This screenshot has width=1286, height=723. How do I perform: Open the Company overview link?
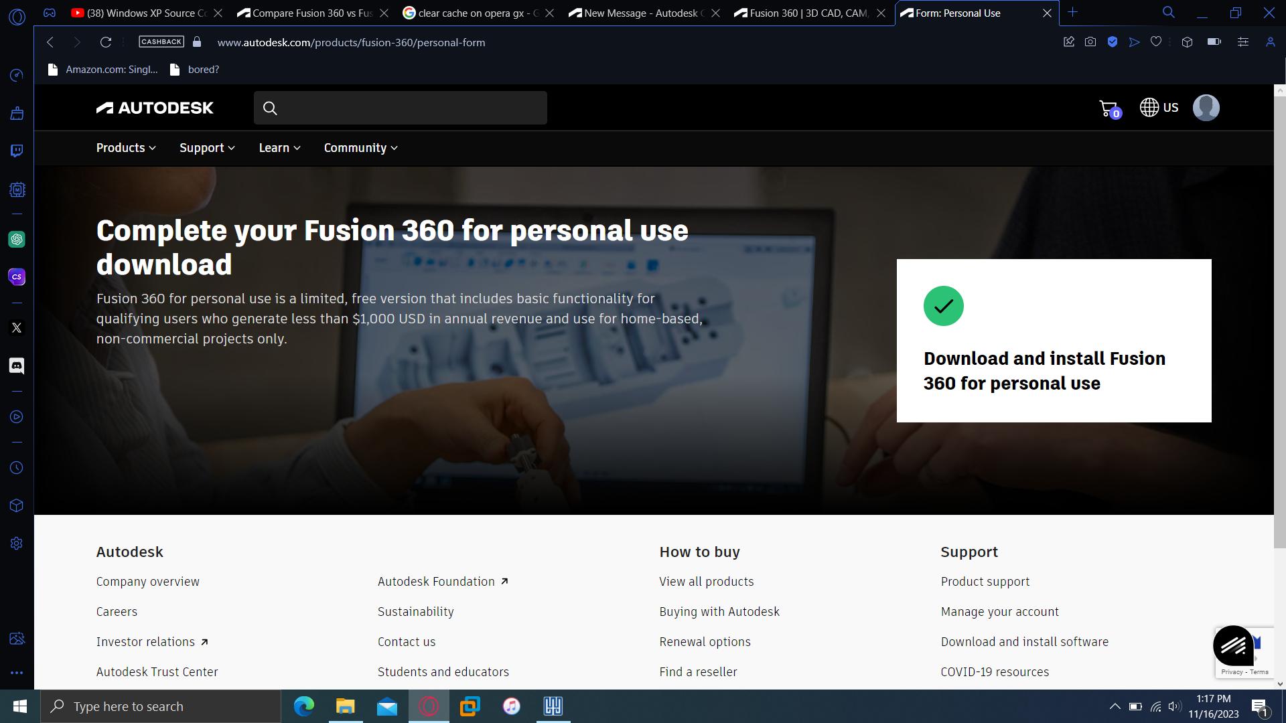148,582
